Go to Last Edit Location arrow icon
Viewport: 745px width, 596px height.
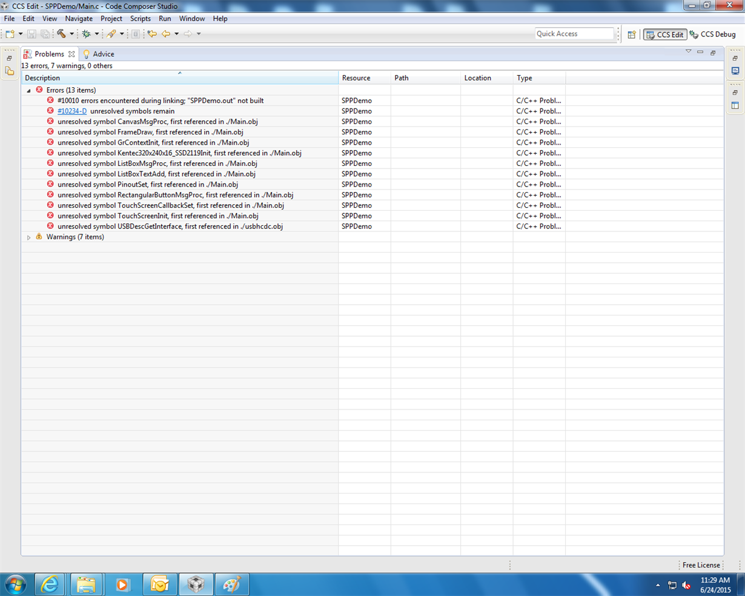(152, 34)
